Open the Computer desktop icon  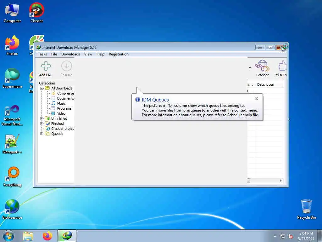tap(12, 13)
